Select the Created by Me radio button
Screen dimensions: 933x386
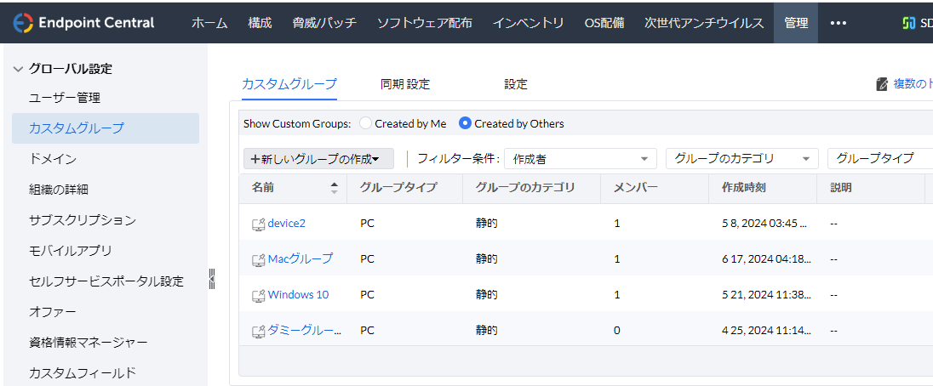click(x=366, y=123)
